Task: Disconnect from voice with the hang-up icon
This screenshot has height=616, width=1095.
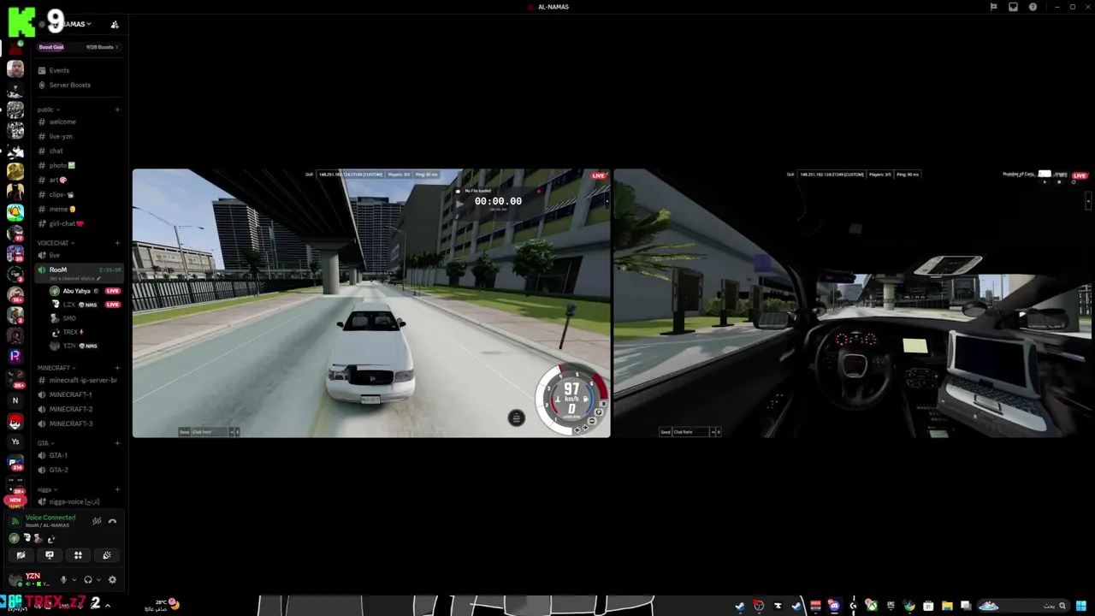Action: tap(112, 521)
